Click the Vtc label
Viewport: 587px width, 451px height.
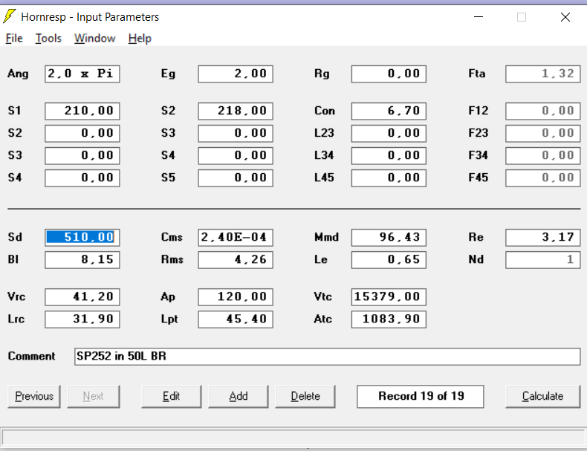pyautogui.click(x=323, y=296)
